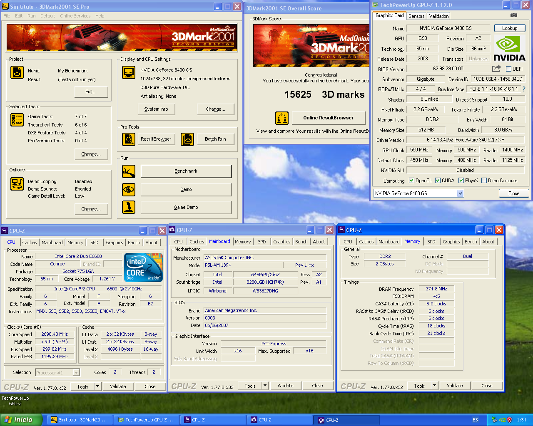Open Tools dropdown arrow in Memory CPU-Z window

click(x=435, y=386)
